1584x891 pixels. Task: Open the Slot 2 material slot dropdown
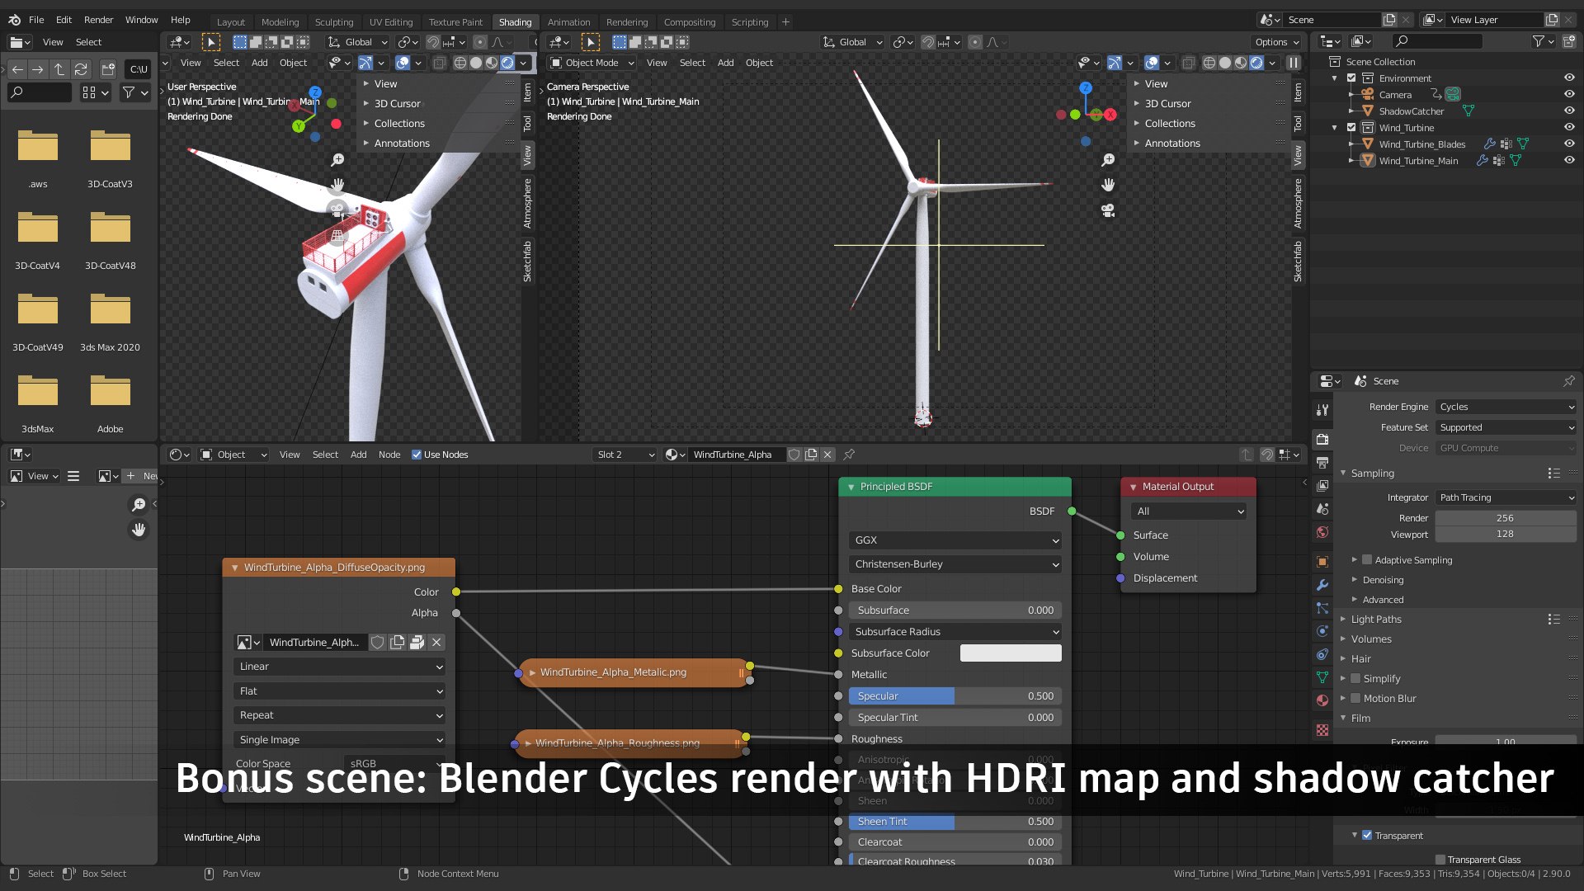[625, 455]
